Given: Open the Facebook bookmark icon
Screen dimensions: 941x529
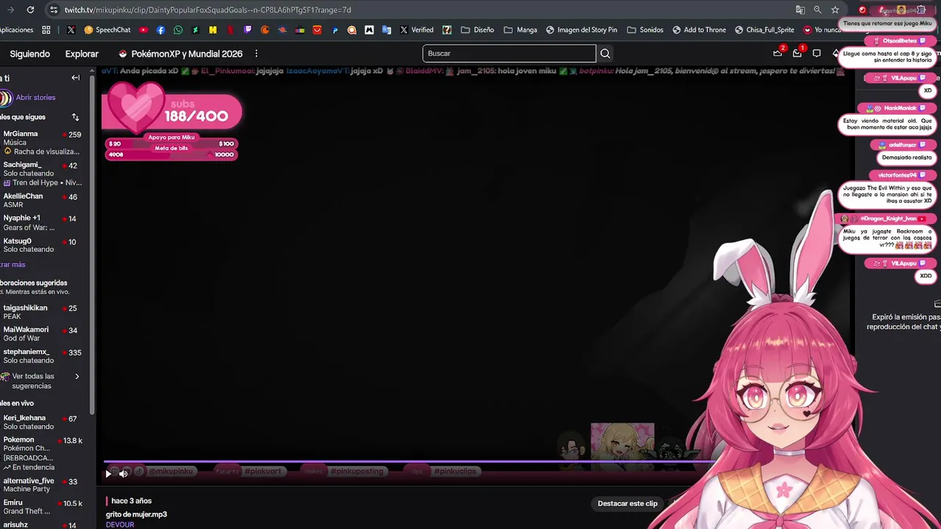Looking at the screenshot, I should click(161, 30).
